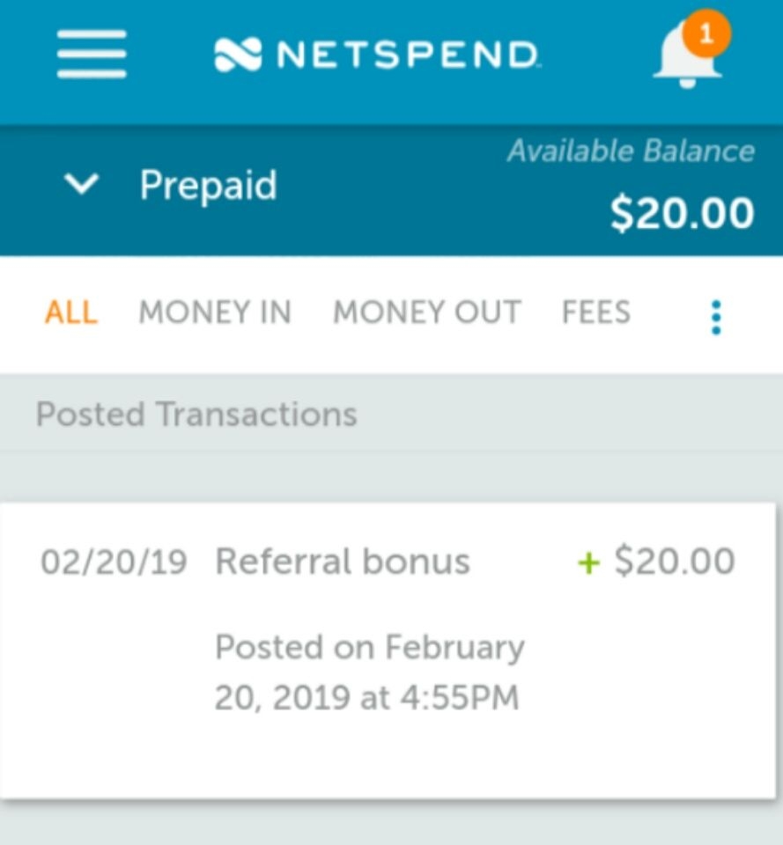The height and width of the screenshot is (845, 783).
Task: Tap the orange notification badge showing 1
Action: [706, 33]
